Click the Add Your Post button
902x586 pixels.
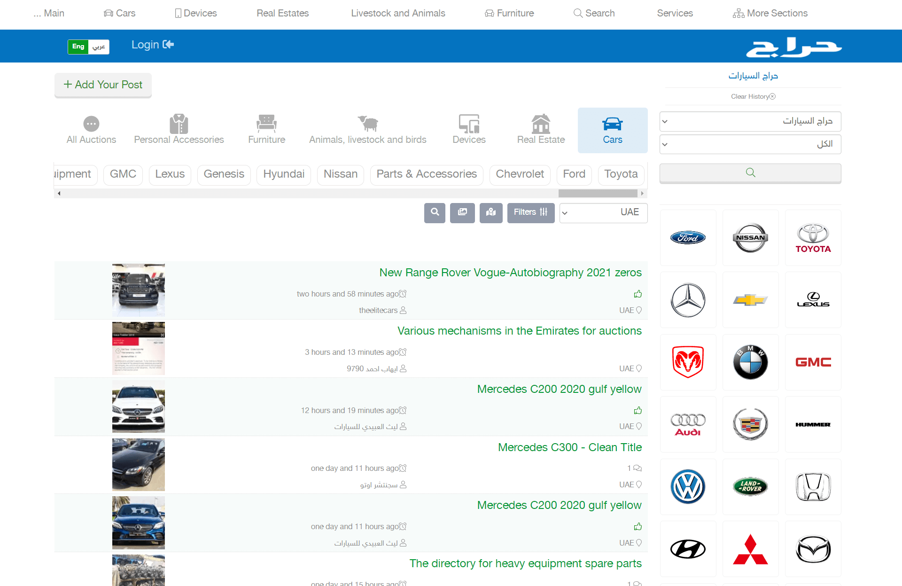pyautogui.click(x=103, y=85)
